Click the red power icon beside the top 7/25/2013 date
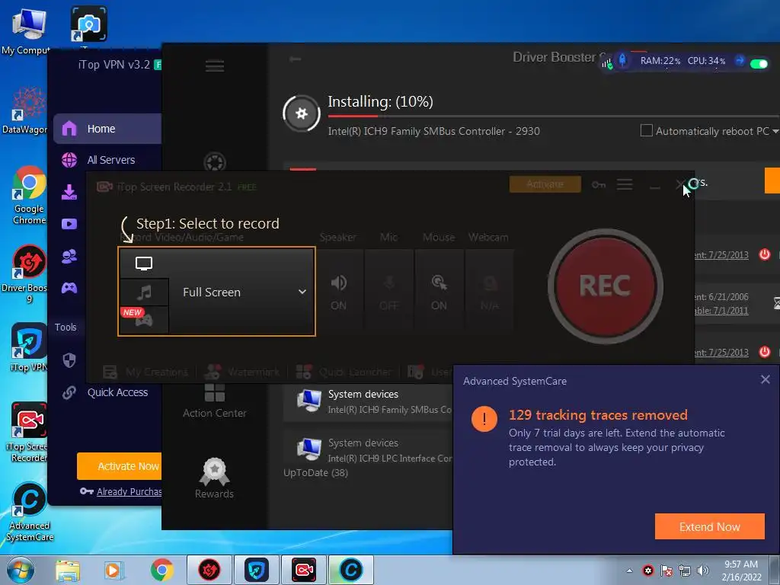 (x=765, y=254)
